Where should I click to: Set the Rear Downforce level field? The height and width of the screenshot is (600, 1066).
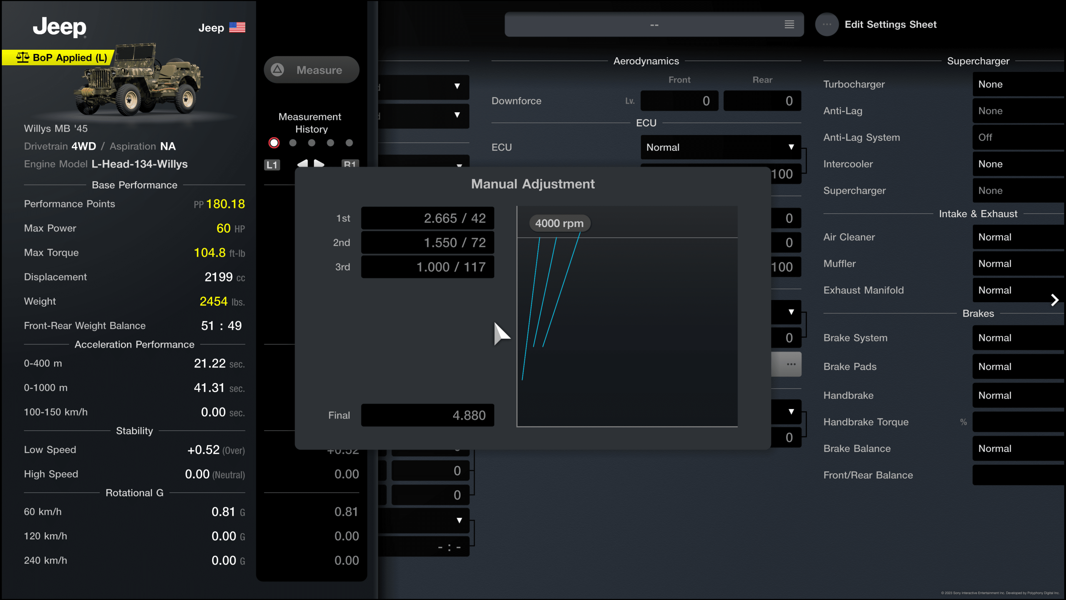point(762,101)
